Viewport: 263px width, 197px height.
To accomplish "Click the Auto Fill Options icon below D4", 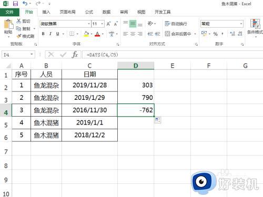I will click(x=158, y=120).
